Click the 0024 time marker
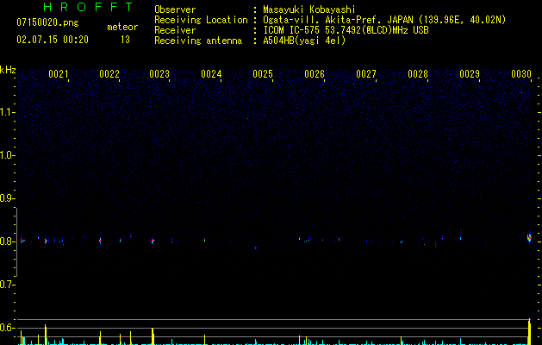Image resolution: width=542 pixels, height=345 pixels. [211, 74]
